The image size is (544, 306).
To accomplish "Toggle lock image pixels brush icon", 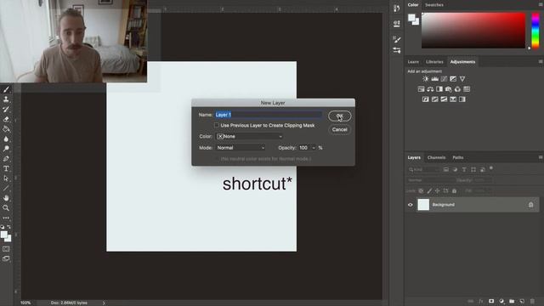I will point(429,190).
